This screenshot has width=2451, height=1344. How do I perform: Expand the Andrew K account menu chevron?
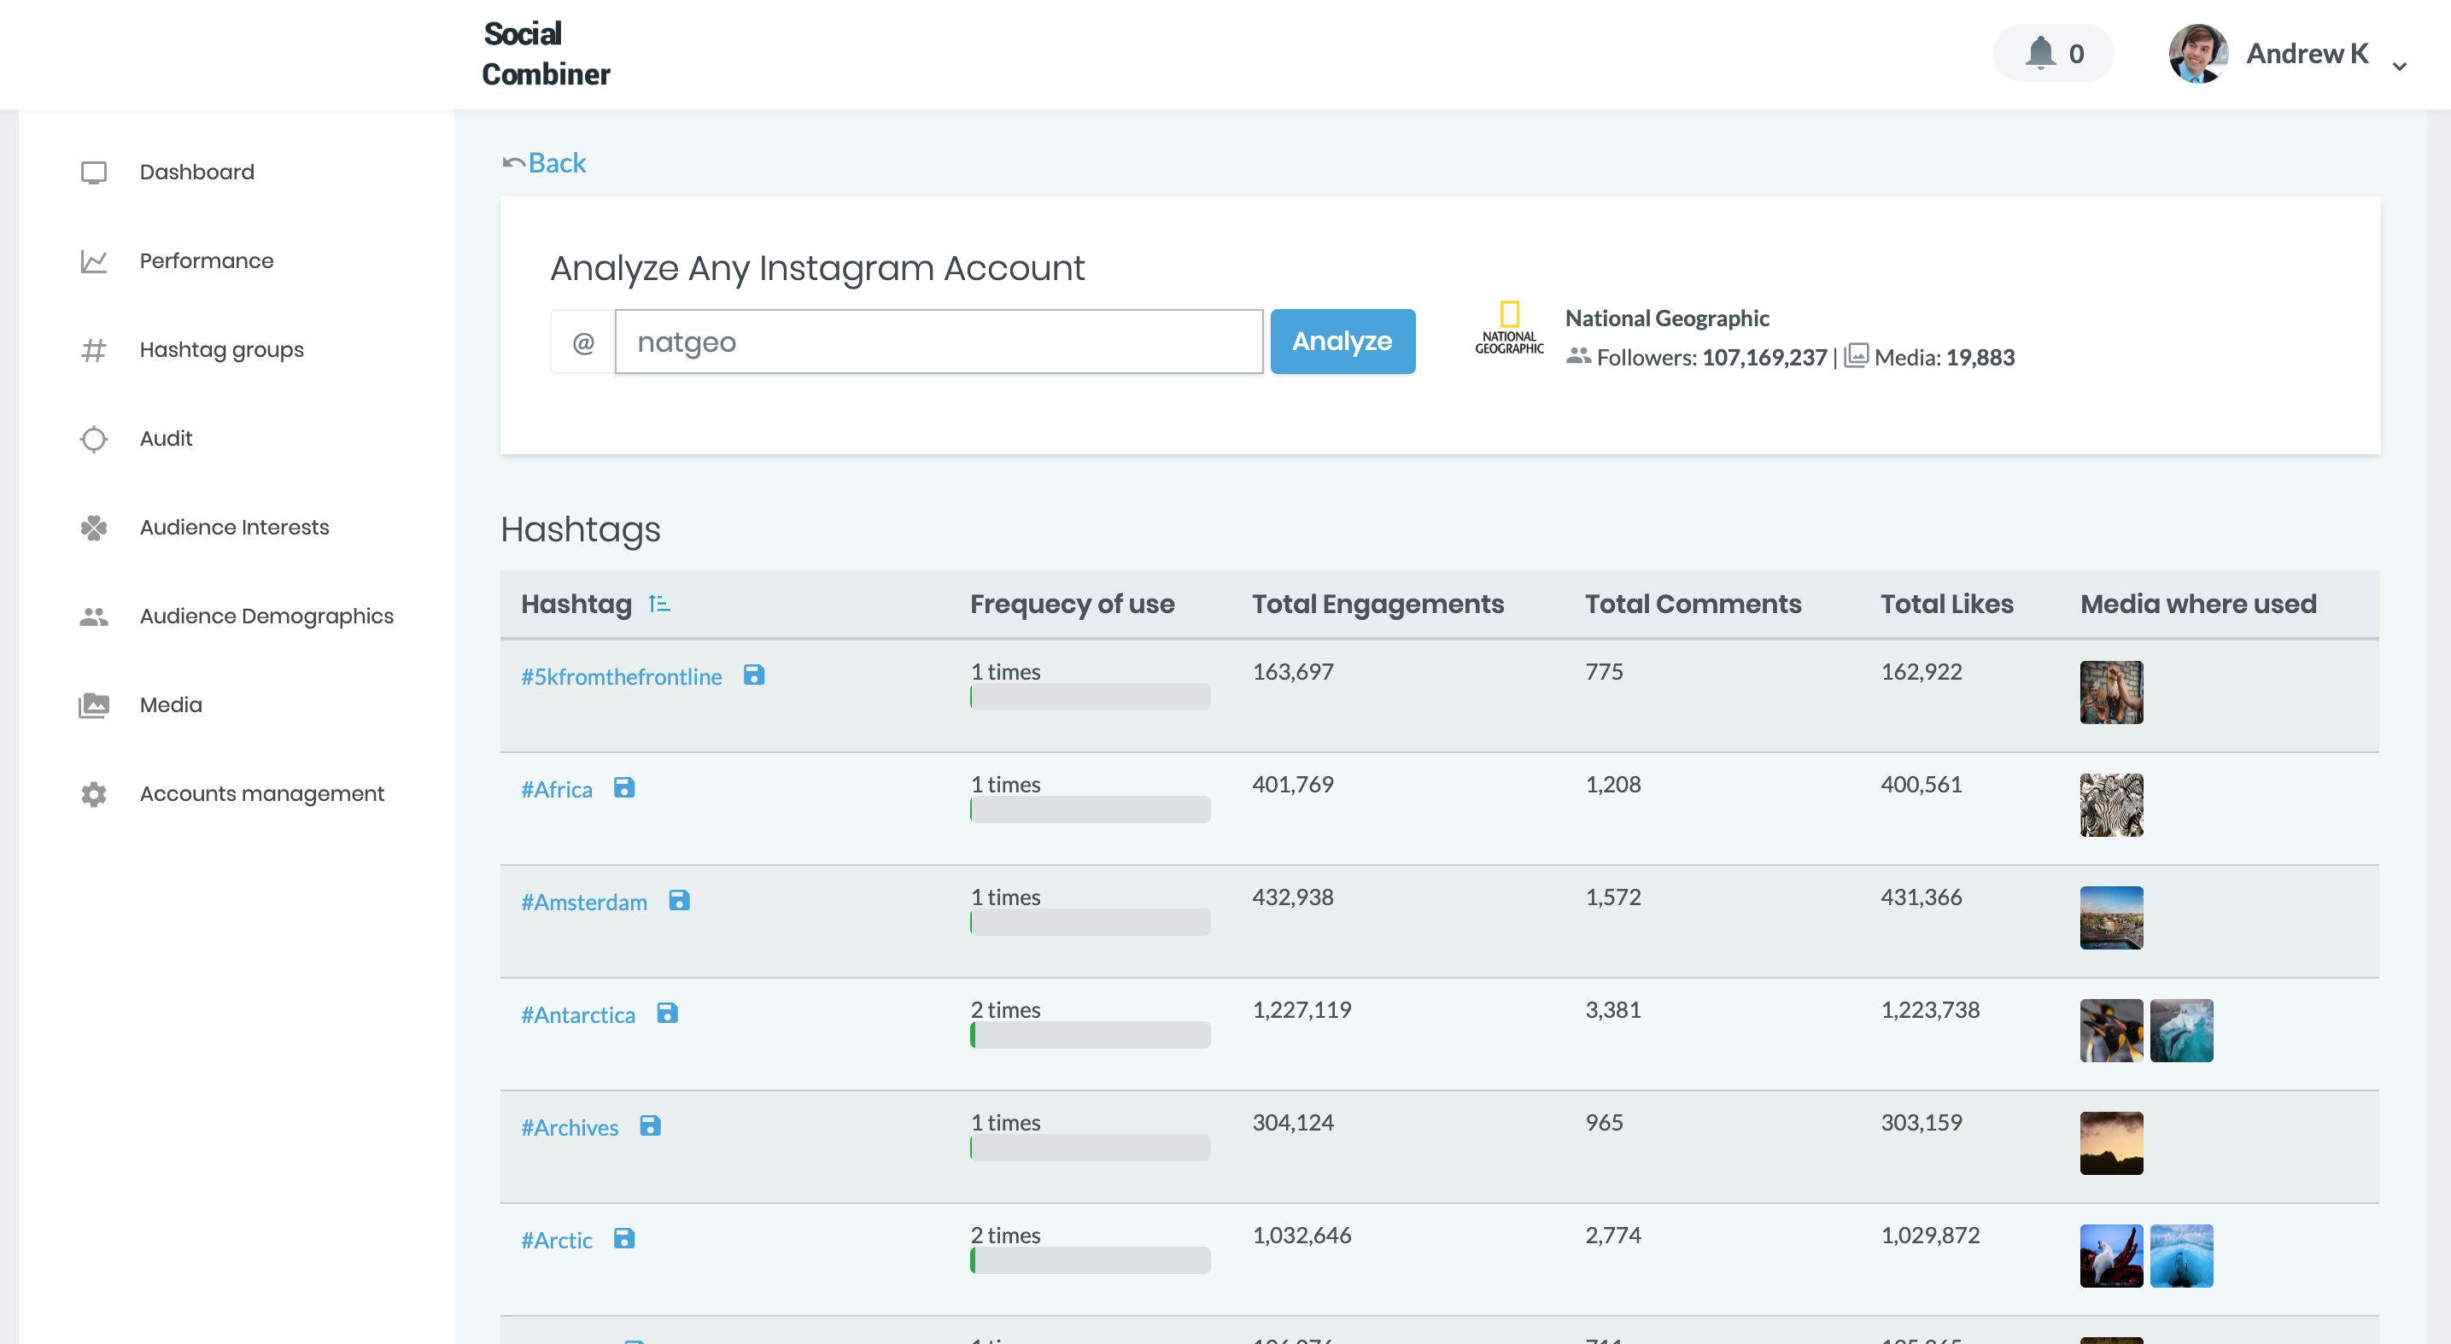pos(2400,66)
